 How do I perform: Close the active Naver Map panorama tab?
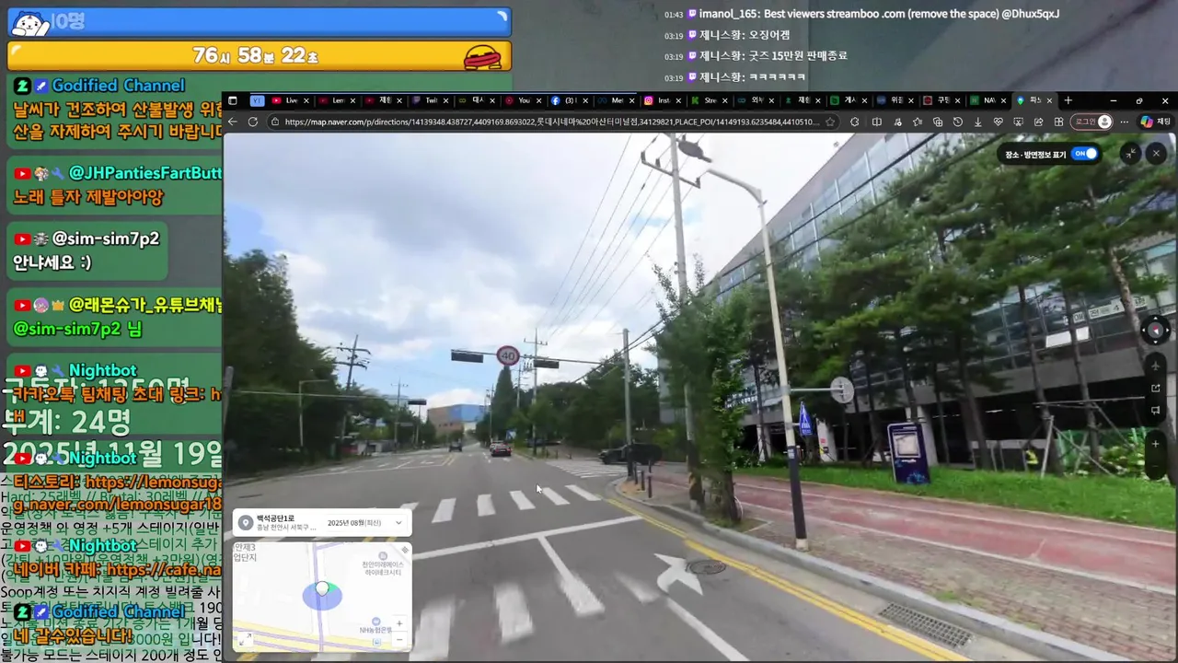1050,100
